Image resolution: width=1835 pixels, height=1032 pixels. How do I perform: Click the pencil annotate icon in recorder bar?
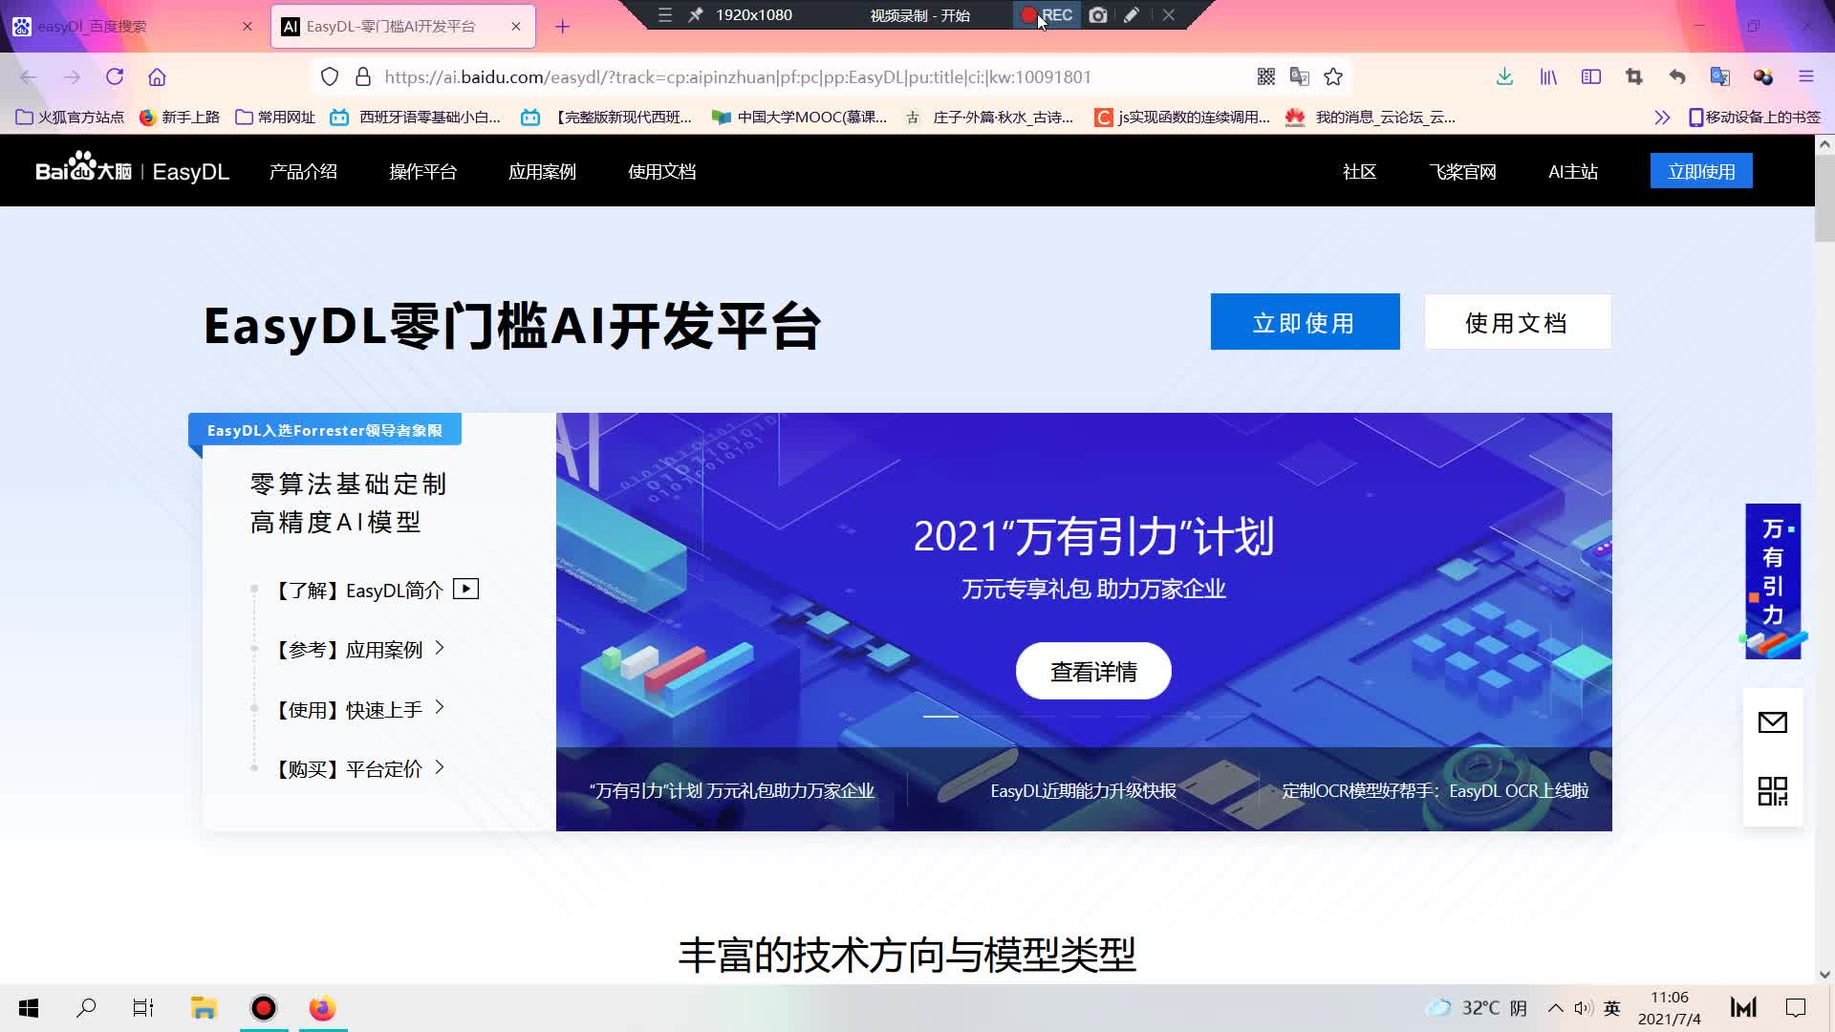pyautogui.click(x=1132, y=15)
